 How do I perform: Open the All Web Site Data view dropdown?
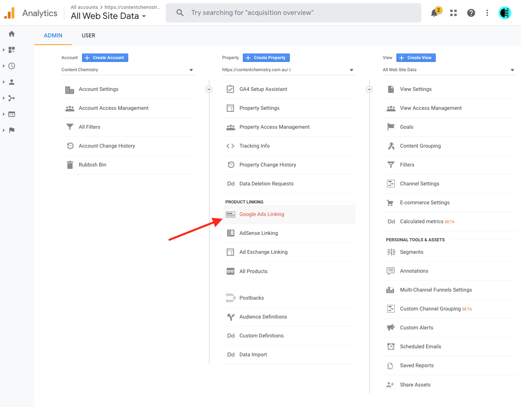click(449, 70)
